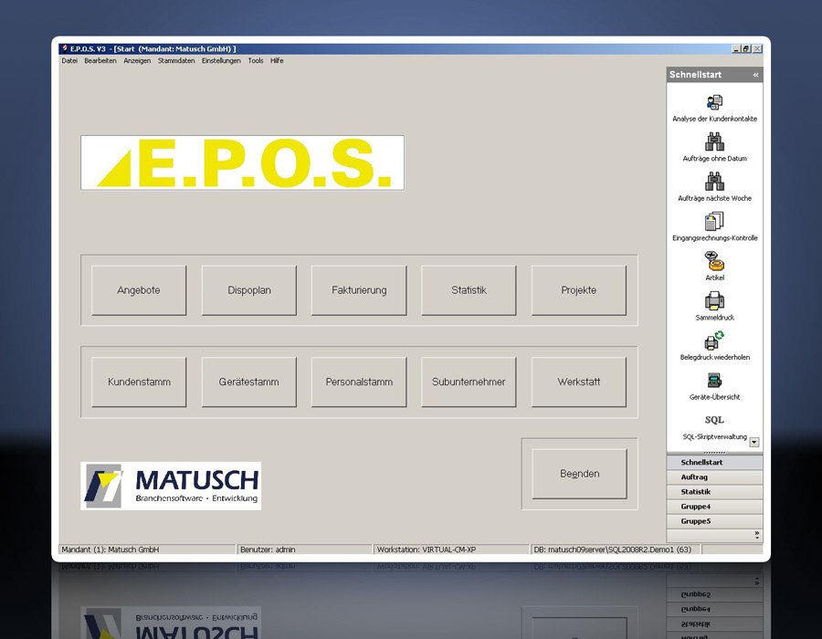This screenshot has height=639, width=822.
Task: Expand more groups with the bottom double chevron
Action: click(756, 535)
